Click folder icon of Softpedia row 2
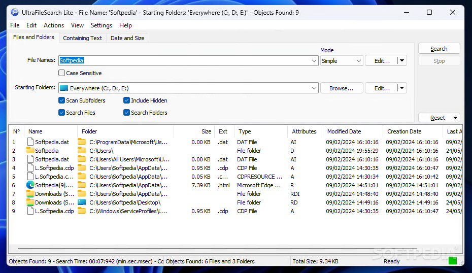This screenshot has height=273, width=472. (30, 150)
